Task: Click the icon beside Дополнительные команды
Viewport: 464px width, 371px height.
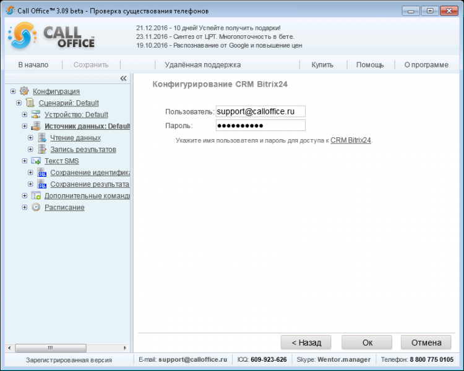Action: [x=36, y=195]
